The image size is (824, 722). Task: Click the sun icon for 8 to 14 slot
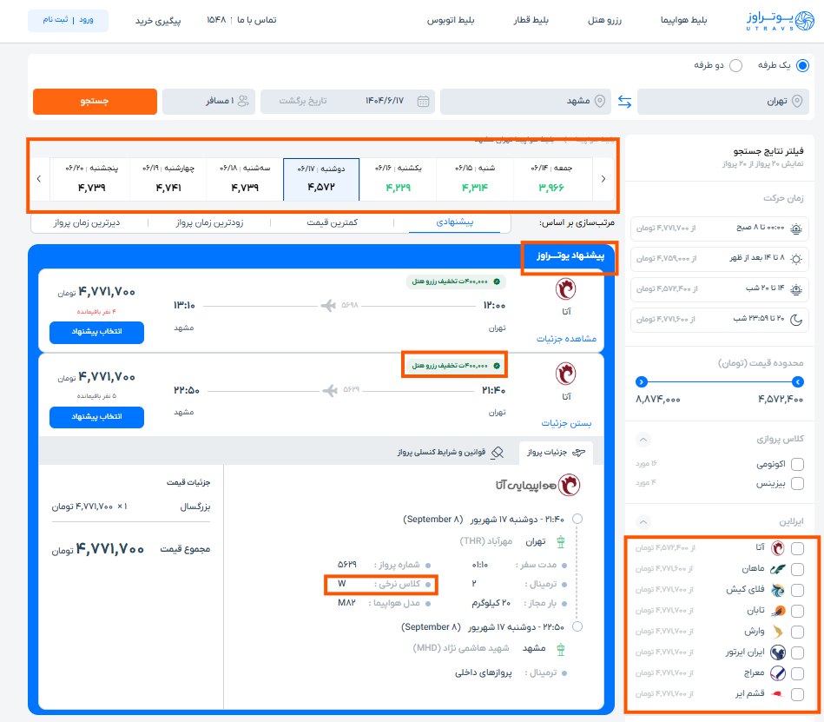(x=797, y=259)
